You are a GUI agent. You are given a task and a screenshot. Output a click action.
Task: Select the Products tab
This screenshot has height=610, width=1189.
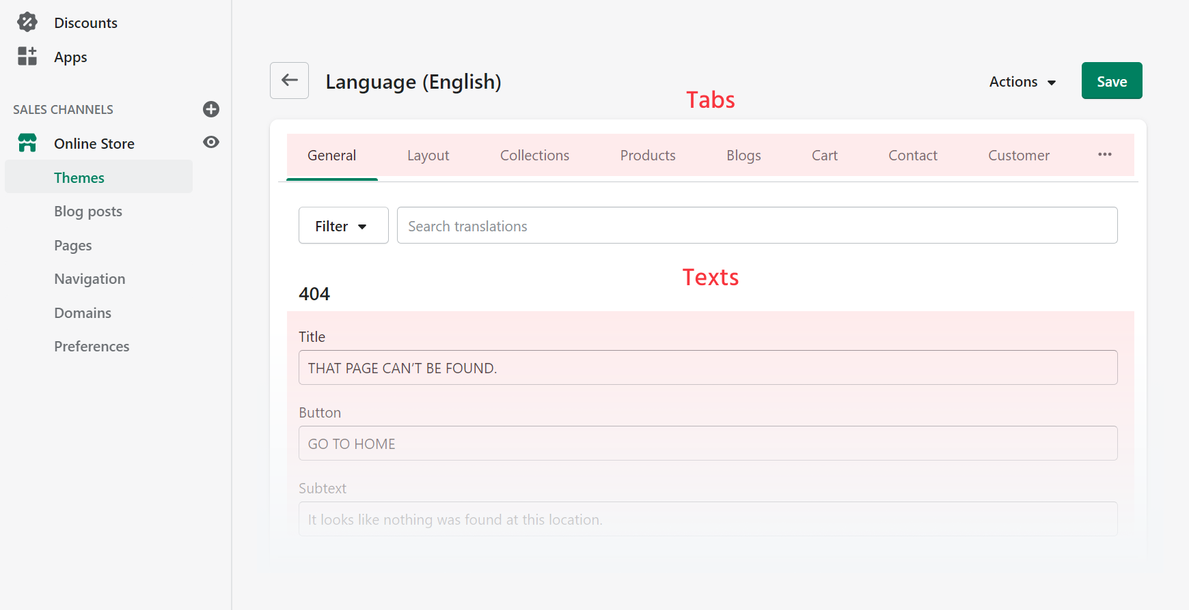click(647, 156)
